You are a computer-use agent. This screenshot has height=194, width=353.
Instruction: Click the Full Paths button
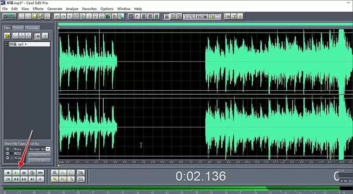click(40, 161)
